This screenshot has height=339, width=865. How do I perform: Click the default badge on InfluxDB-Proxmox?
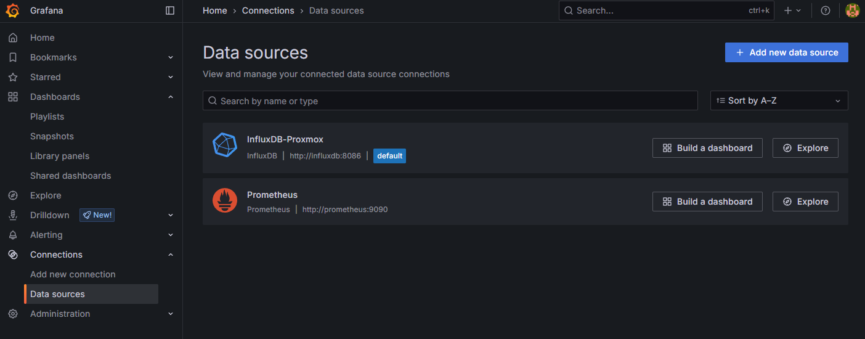[389, 156]
